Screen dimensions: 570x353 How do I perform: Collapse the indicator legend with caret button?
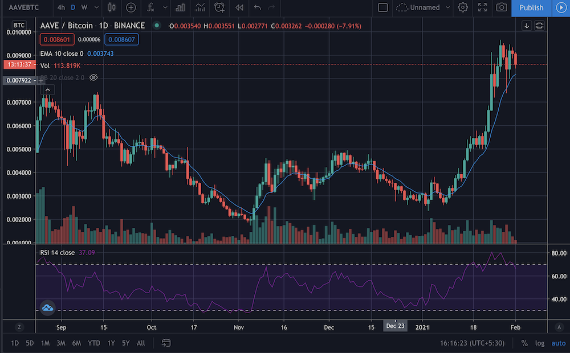pyautogui.click(x=48, y=90)
